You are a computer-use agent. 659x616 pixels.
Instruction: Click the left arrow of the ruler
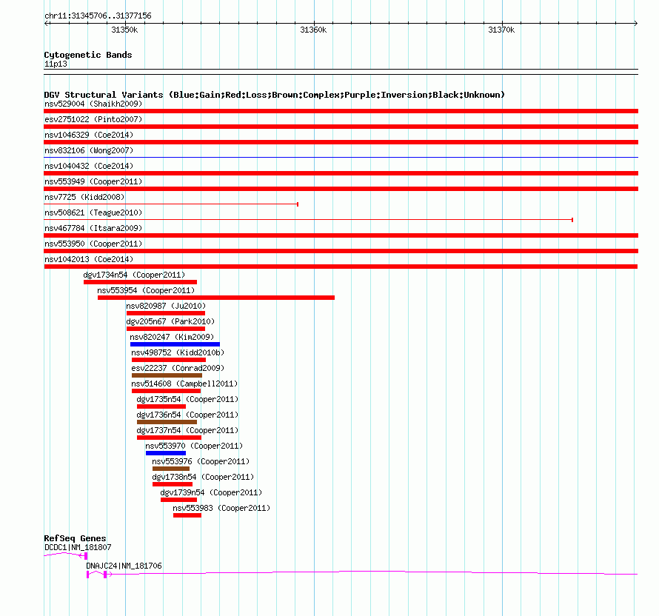[46, 23]
